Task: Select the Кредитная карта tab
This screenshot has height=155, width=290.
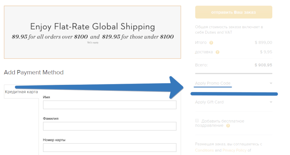Action: [22, 92]
